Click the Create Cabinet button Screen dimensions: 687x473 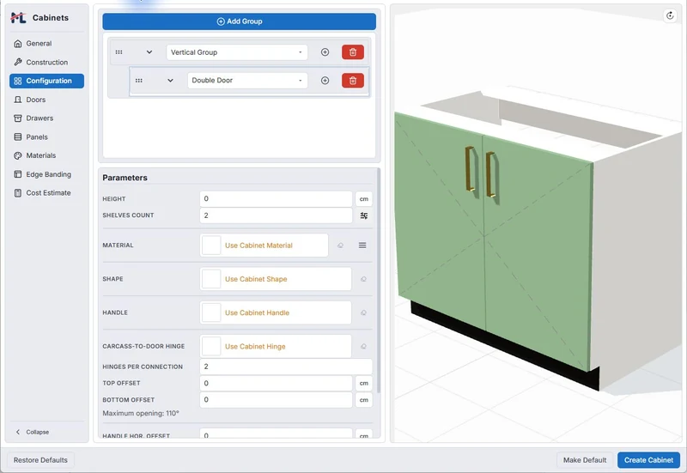coord(648,460)
